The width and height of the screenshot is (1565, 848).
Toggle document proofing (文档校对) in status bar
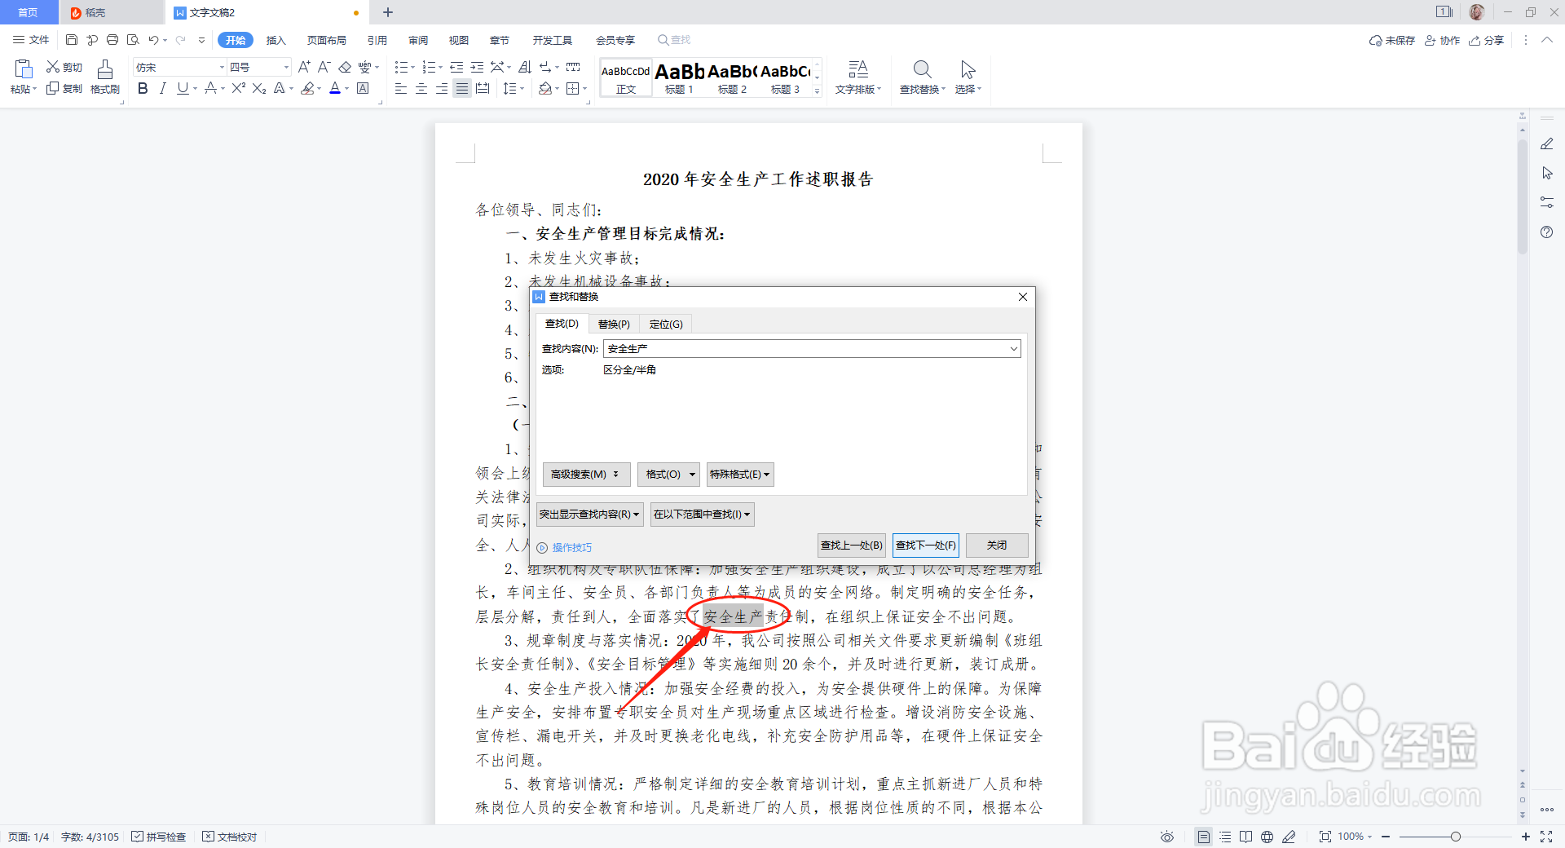(x=230, y=837)
